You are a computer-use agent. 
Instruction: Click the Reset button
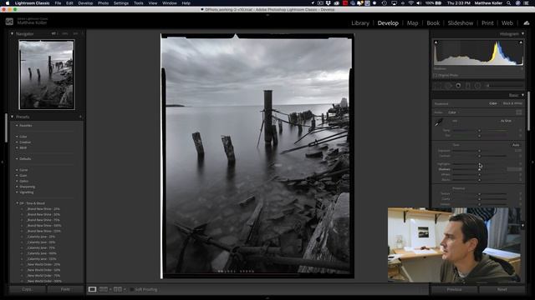click(502, 289)
